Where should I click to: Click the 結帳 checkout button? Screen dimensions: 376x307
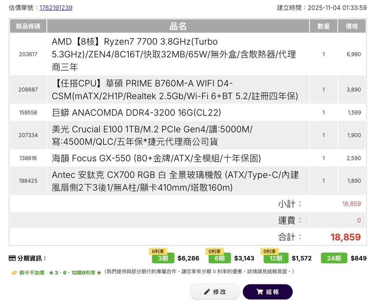click(268, 292)
